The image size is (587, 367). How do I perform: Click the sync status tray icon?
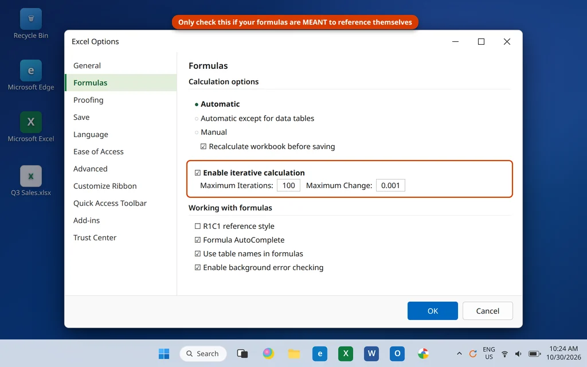point(473,353)
